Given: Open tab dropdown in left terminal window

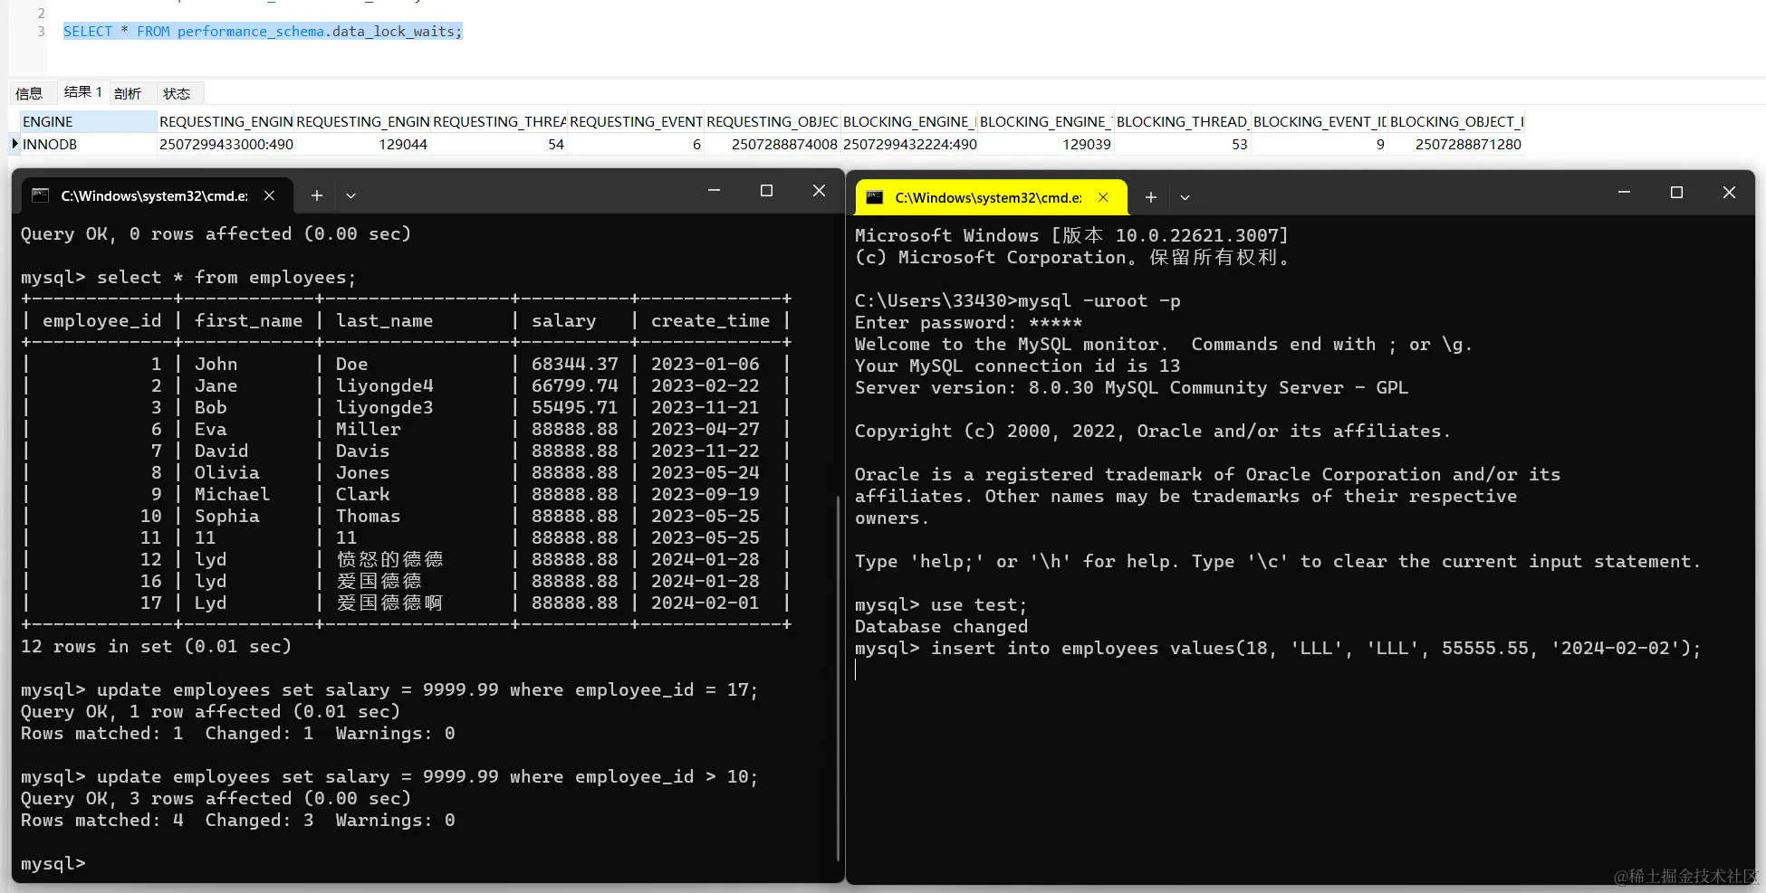Looking at the screenshot, I should (x=350, y=195).
